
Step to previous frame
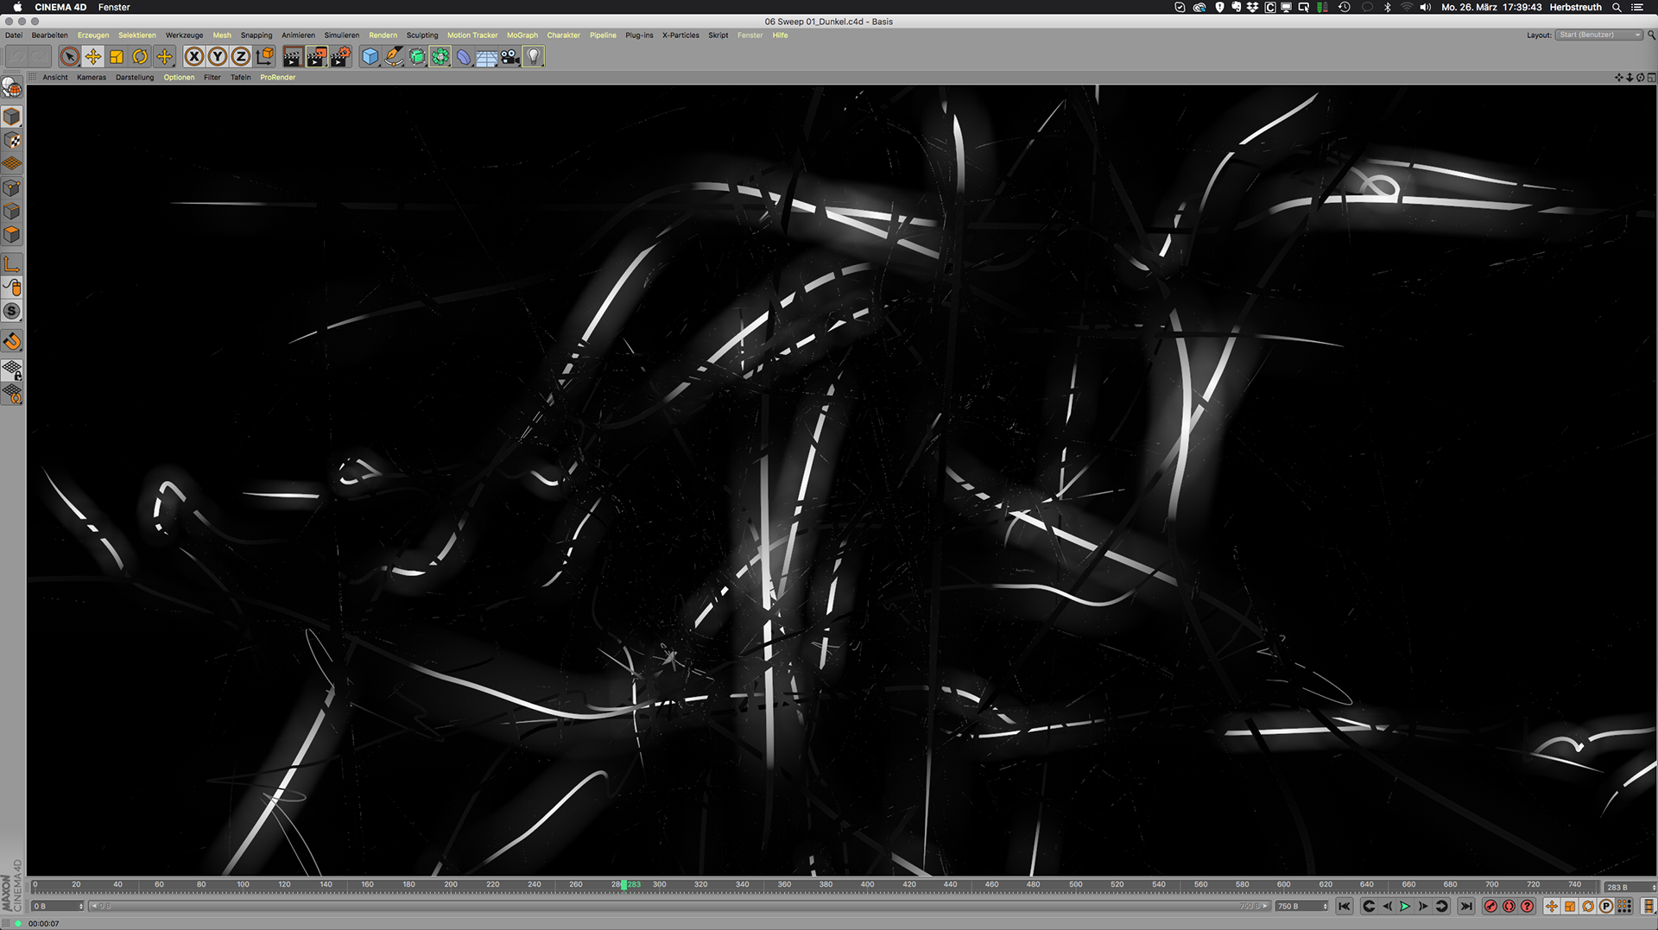pos(1387,906)
